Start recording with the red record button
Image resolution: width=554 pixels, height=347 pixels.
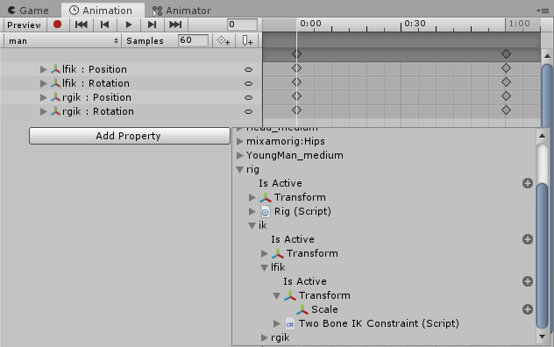[x=57, y=25]
